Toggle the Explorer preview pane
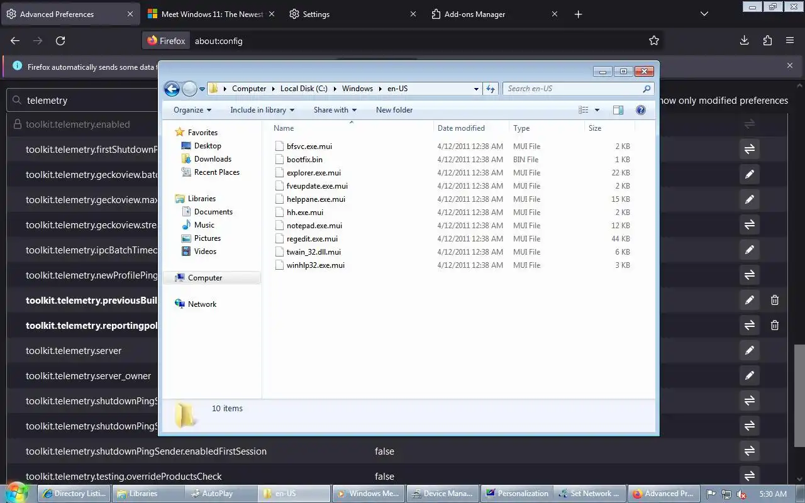Screen dimensions: 805x503 click(x=618, y=110)
